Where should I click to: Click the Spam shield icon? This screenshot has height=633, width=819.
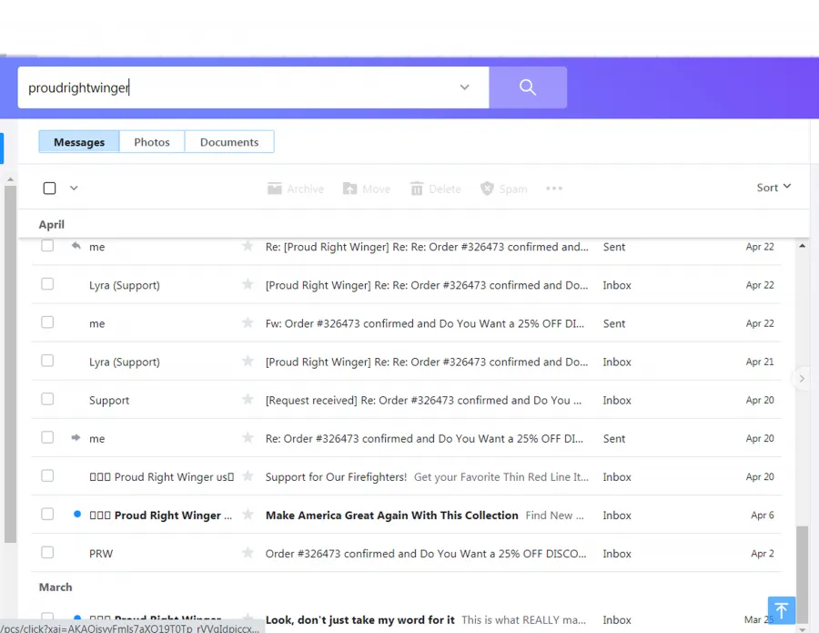487,189
